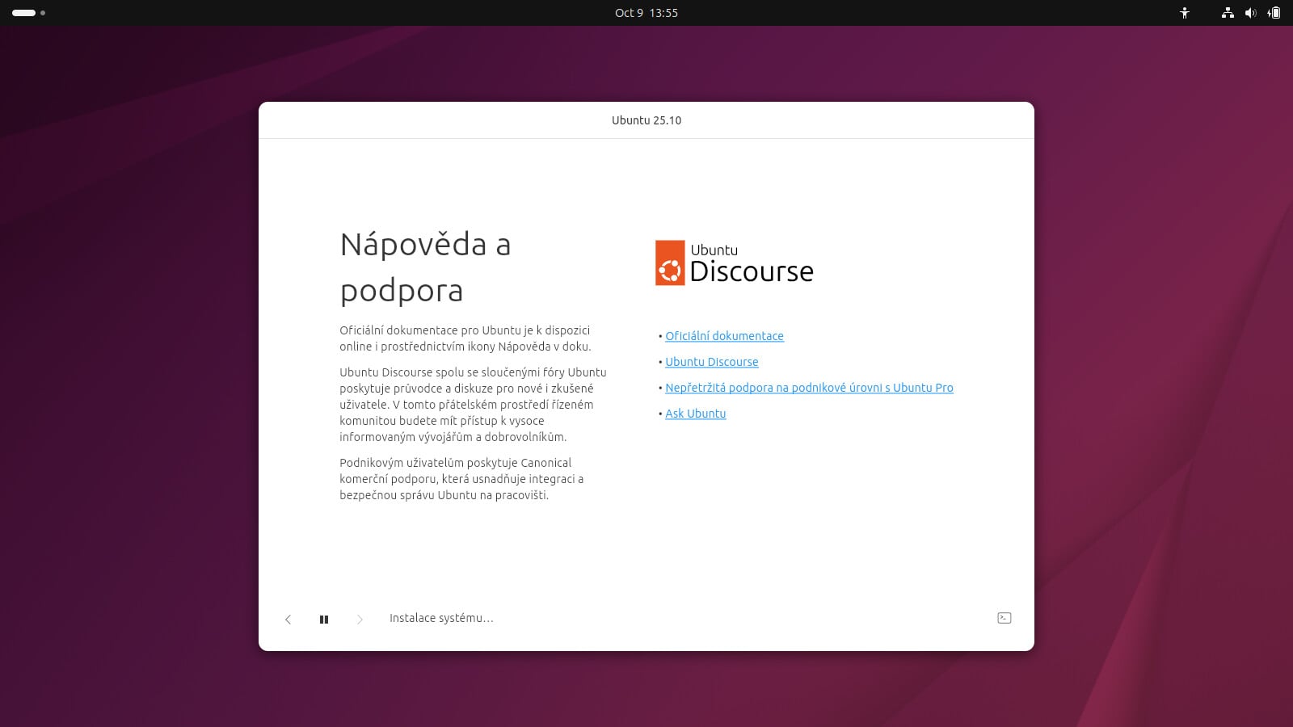
Task: Click the Nápověda a podpora heading
Action: [426, 267]
